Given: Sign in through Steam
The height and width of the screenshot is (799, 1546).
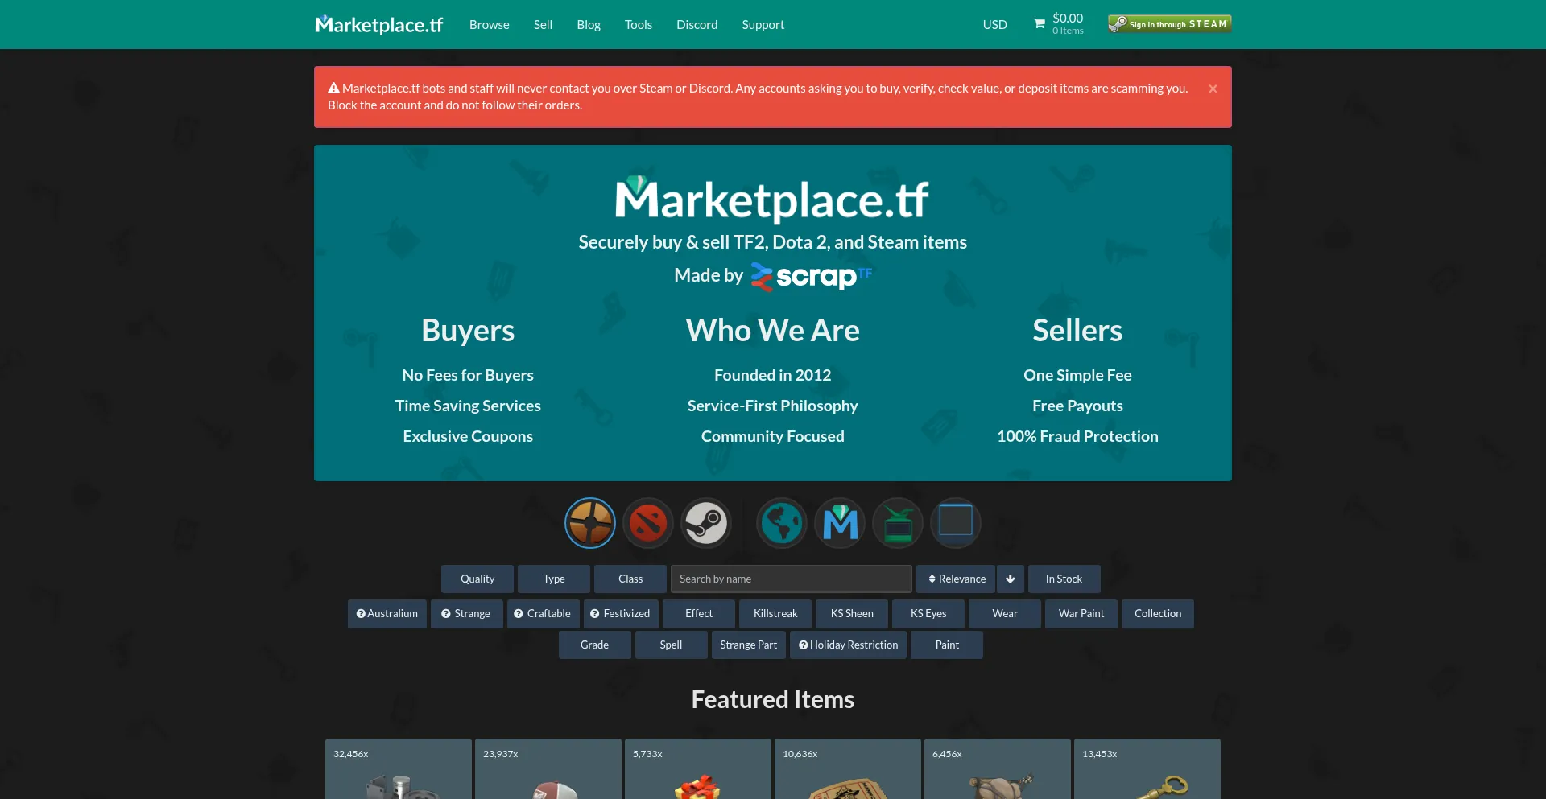Looking at the screenshot, I should click(1169, 24).
